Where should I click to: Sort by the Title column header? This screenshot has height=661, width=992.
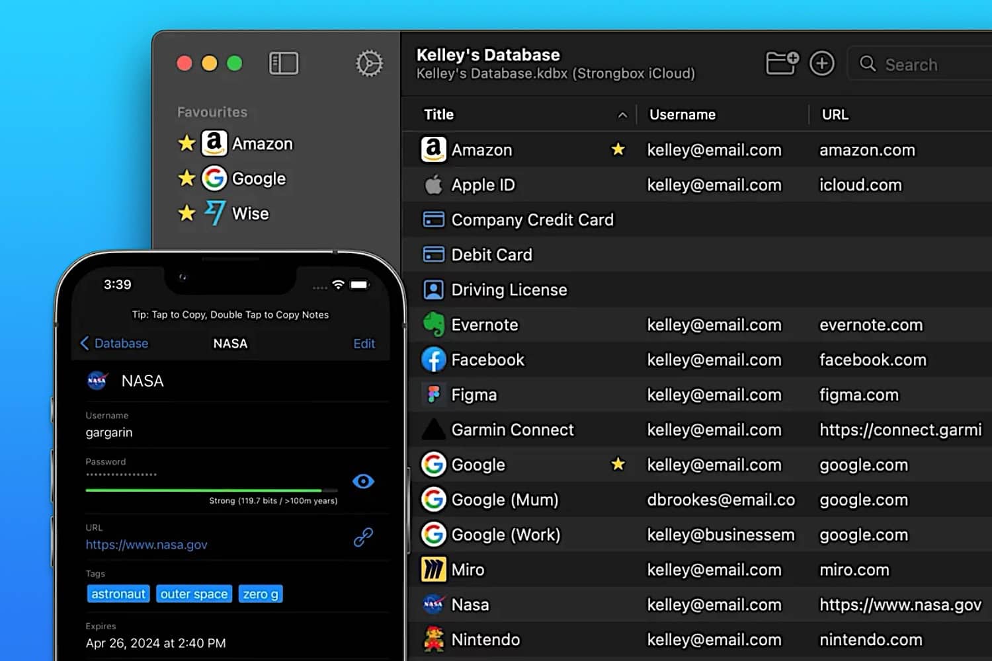click(438, 114)
